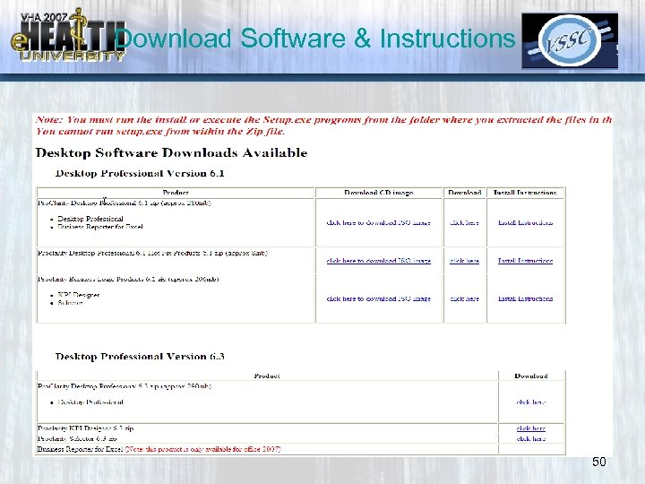Open Install Instructions for Hot Fix Products row

click(525, 261)
